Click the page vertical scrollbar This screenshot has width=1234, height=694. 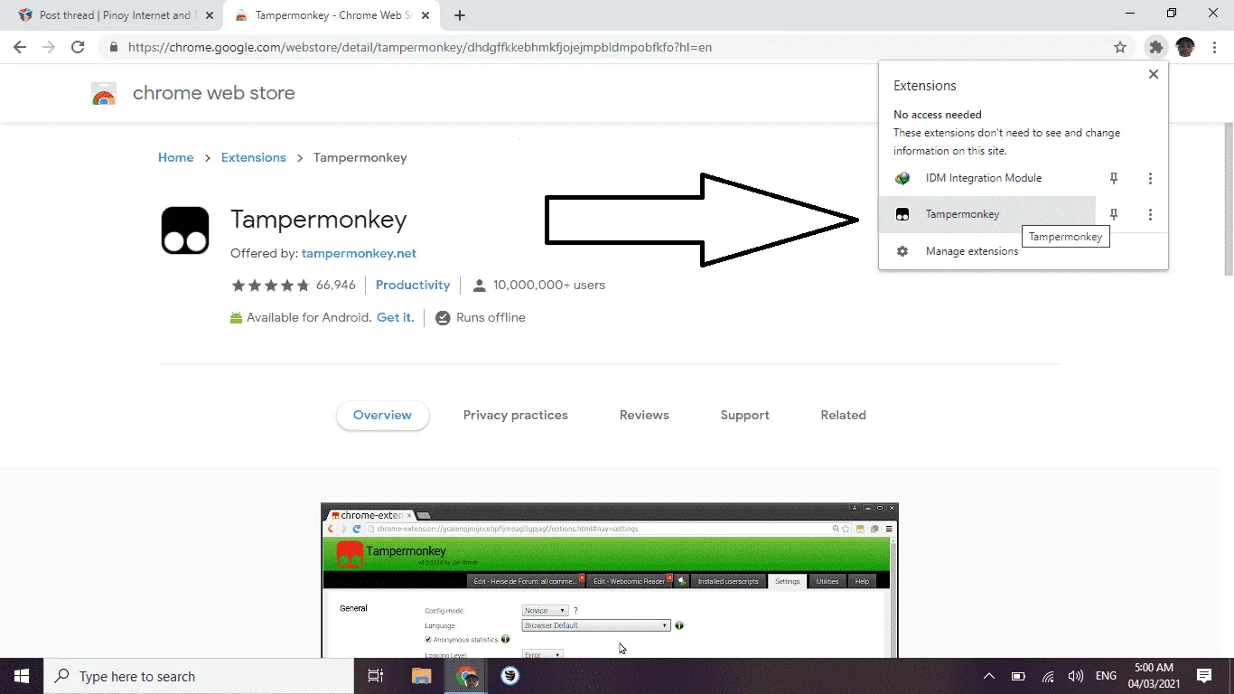tap(1228, 199)
